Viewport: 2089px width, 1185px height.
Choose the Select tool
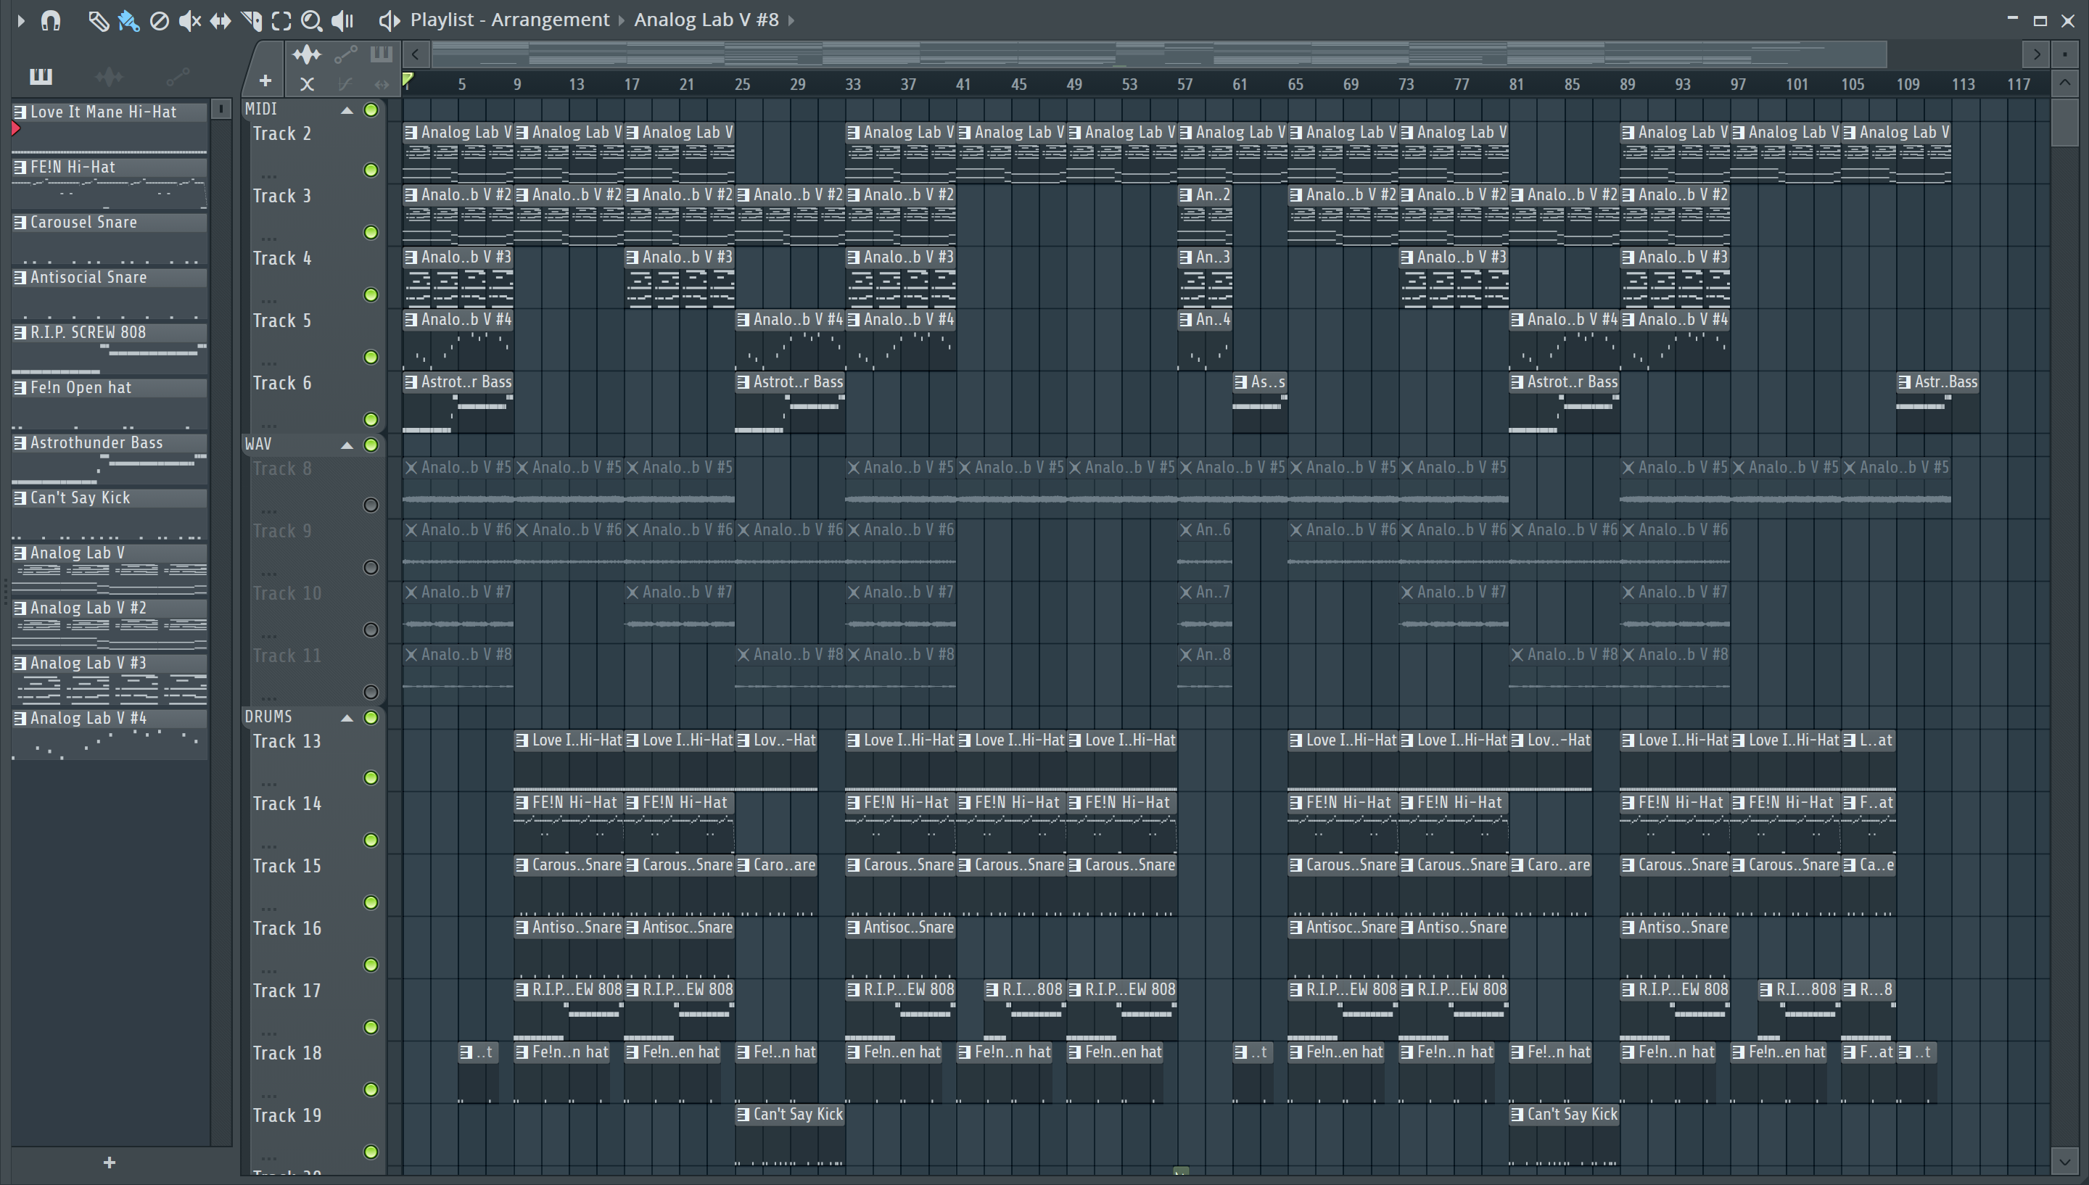281,20
